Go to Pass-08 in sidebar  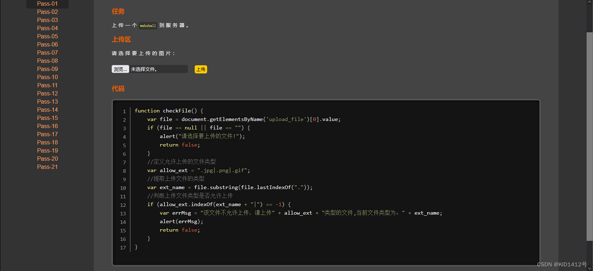[x=47, y=61]
